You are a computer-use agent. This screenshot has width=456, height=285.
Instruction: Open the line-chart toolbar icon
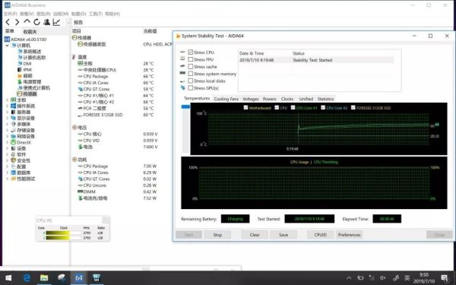click(56, 22)
